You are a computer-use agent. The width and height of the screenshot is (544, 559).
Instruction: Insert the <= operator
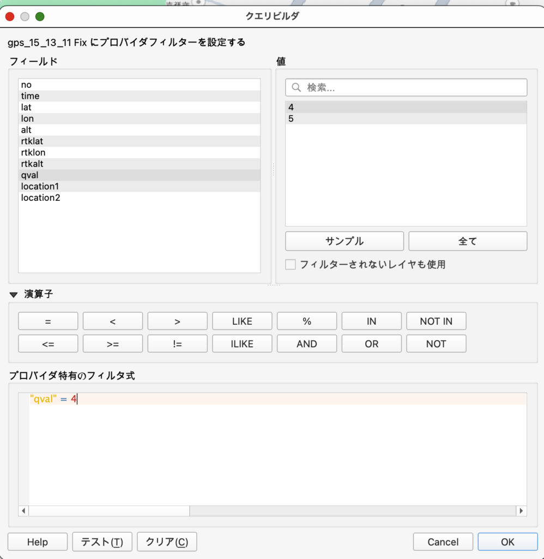tap(48, 344)
